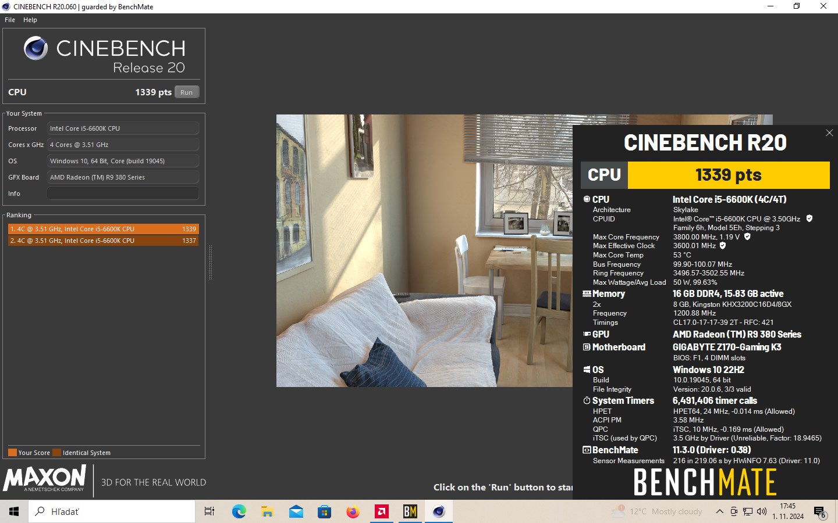Click the OS Windows icon in BenchMate
Screen dimensions: 838x523
pyautogui.click(x=587, y=370)
